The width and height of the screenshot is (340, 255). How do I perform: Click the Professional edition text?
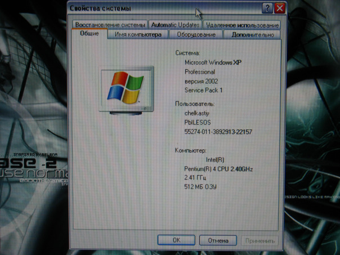(200, 72)
